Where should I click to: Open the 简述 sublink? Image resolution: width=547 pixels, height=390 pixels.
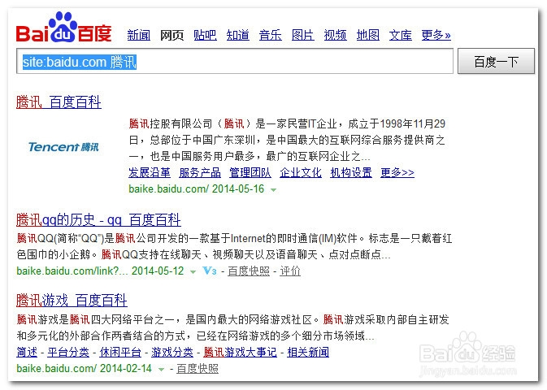pyautogui.click(x=27, y=353)
